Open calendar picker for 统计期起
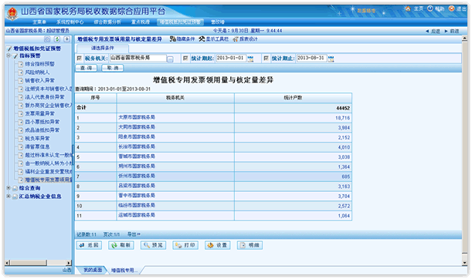The width and height of the screenshot is (472, 279). click(x=250, y=59)
